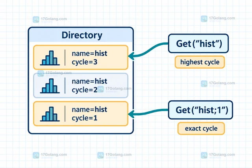Click the exact cycle label
This screenshot has width=252, height=168.
[201, 128]
